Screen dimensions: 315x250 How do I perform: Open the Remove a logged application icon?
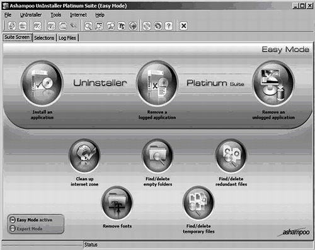157,83
